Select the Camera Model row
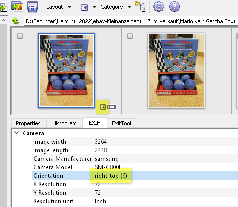 click(x=135, y=167)
